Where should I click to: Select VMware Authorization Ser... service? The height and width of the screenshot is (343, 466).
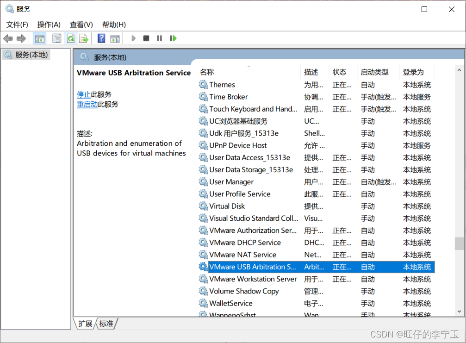pyautogui.click(x=316, y=231)
